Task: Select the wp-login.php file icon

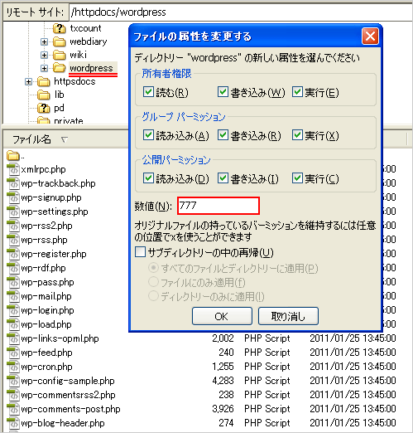Action: tap(13, 310)
